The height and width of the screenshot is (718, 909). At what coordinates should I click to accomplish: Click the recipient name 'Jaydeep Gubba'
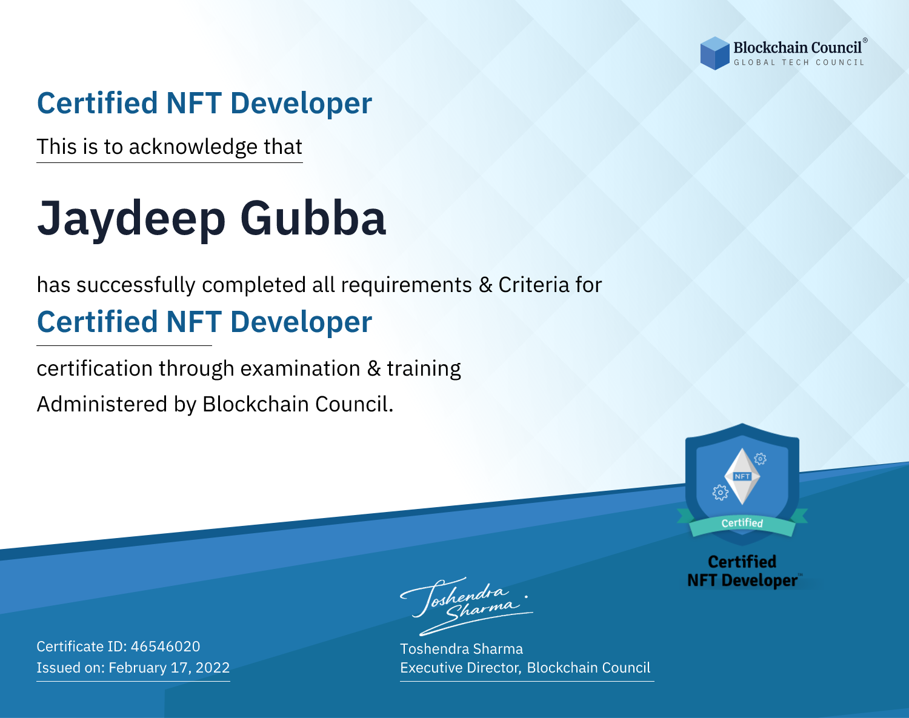211,219
